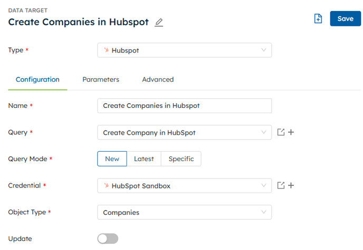Switch to the Advanced tab
Viewport: 363px width, 250px height.
coord(158,79)
